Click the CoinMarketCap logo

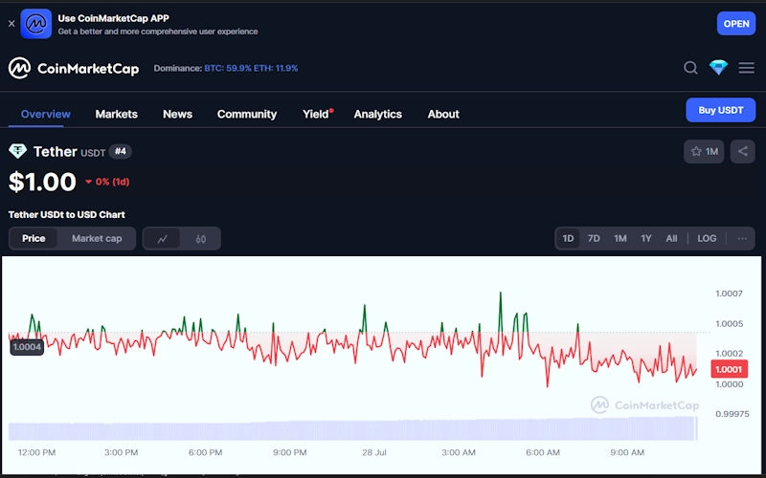[74, 68]
